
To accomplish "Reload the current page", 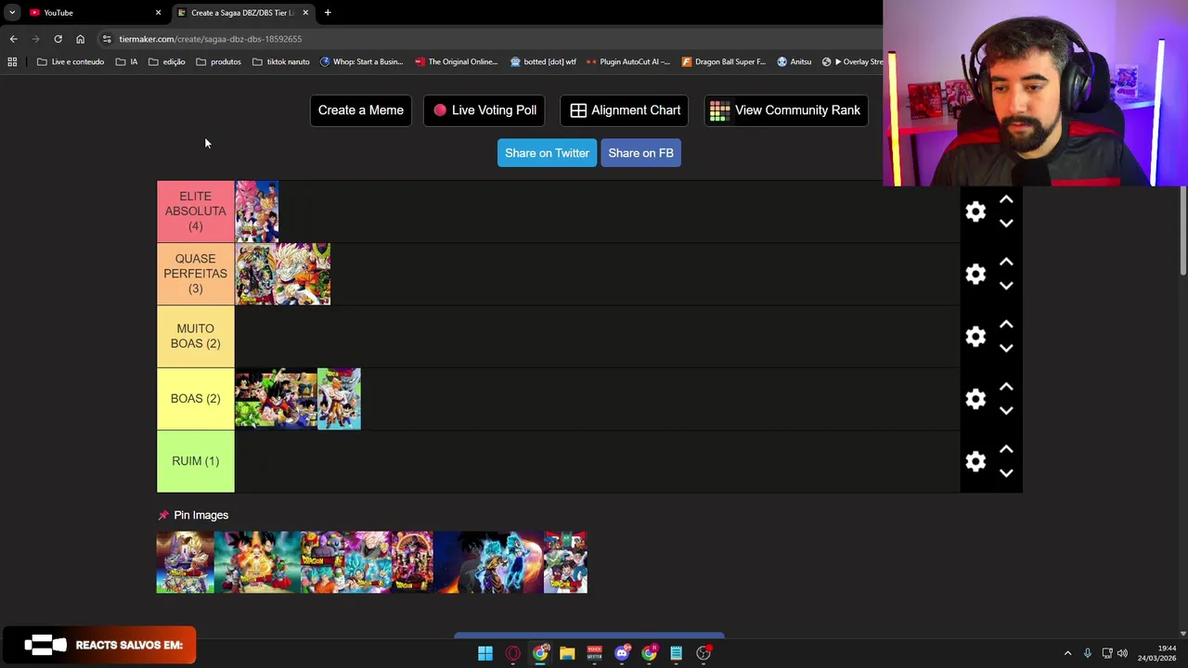I will click(58, 39).
